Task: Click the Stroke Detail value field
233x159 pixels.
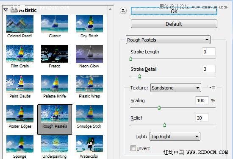Action: 209,69
